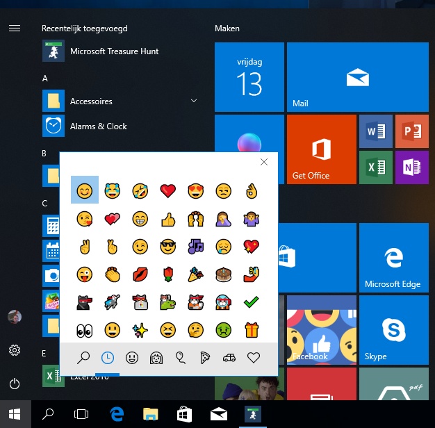Insert the red heart emoji

tap(168, 191)
